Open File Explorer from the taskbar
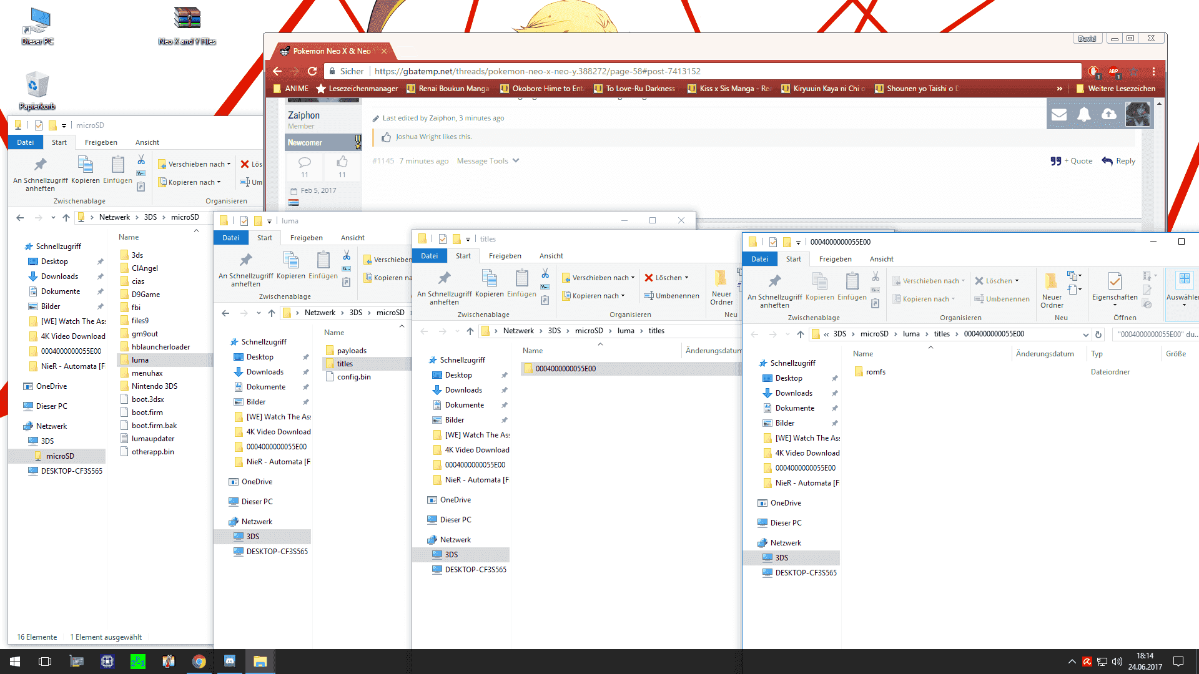 (260, 662)
